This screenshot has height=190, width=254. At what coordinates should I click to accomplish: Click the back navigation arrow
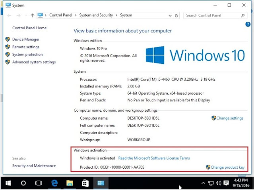point(9,15)
